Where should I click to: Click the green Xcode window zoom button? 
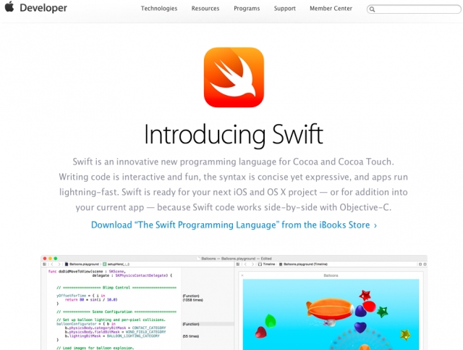point(56,258)
